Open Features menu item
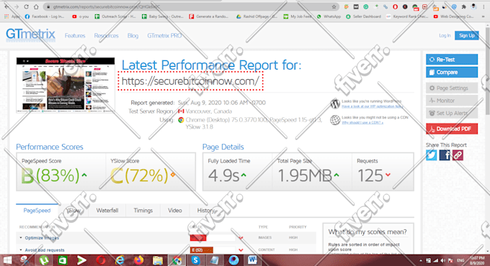The height and width of the screenshot is (266, 490). click(75, 36)
